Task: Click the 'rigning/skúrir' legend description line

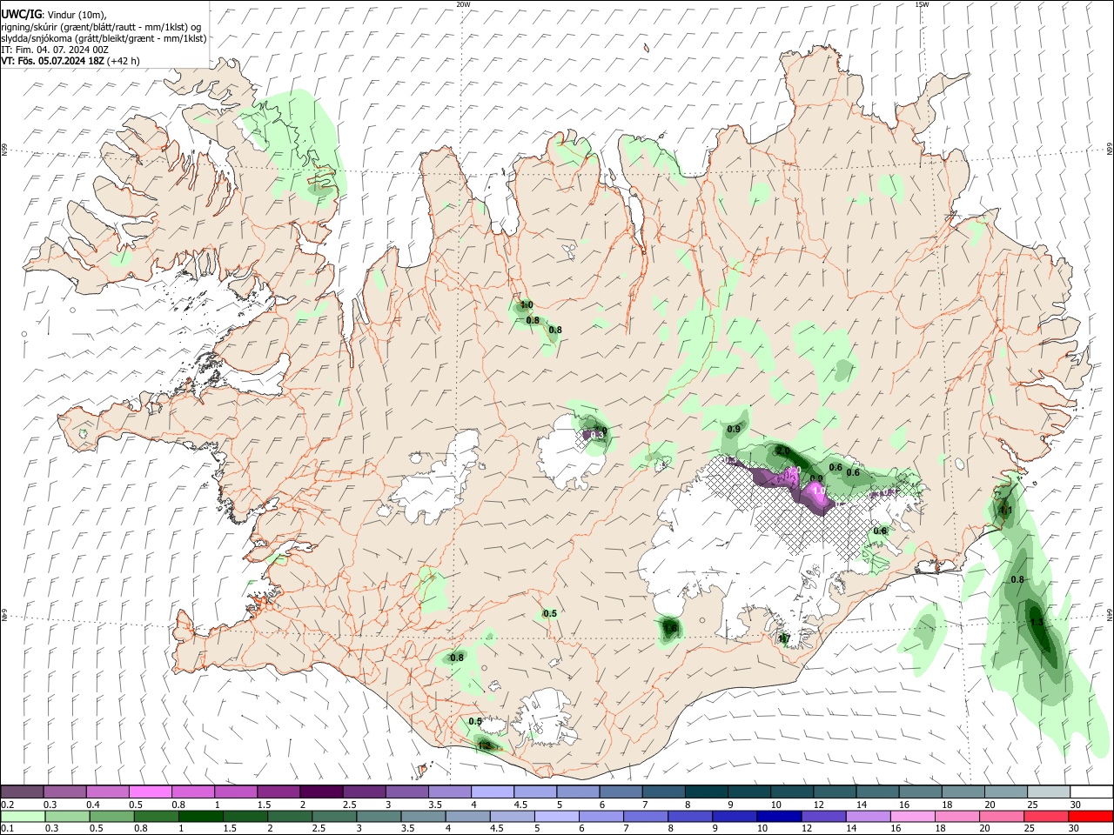Action: (101, 26)
